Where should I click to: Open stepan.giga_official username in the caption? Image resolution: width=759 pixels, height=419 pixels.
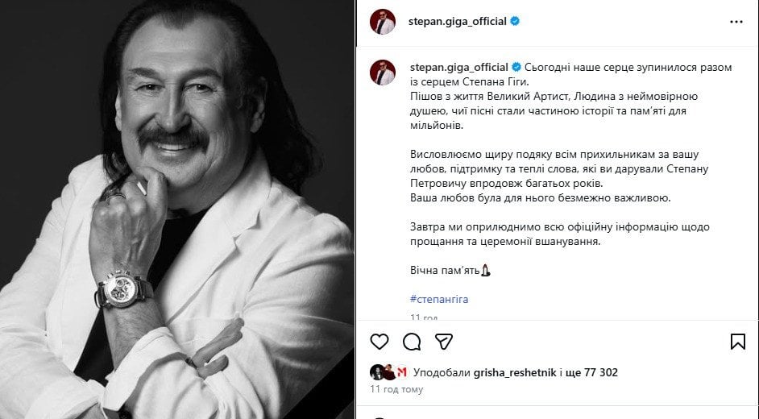point(459,67)
